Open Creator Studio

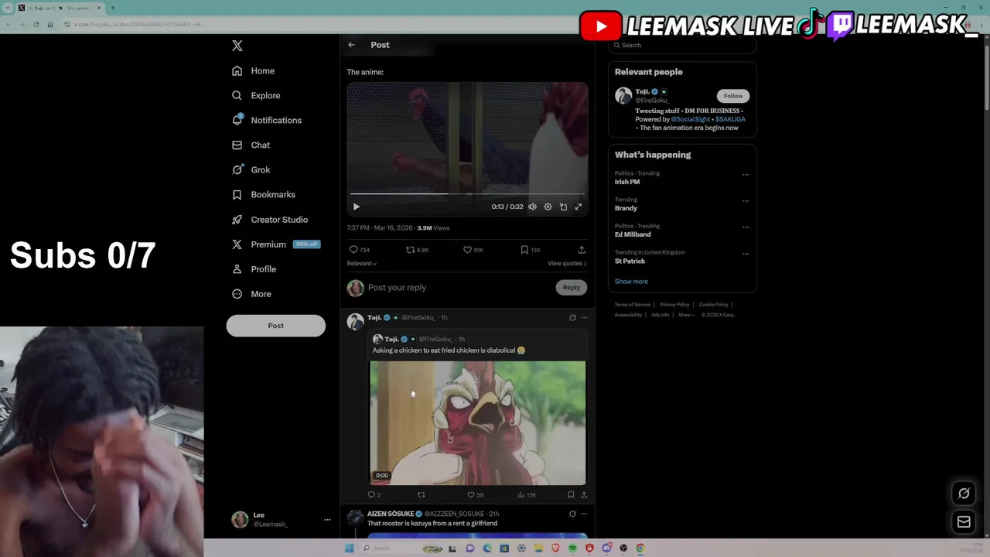[270, 219]
